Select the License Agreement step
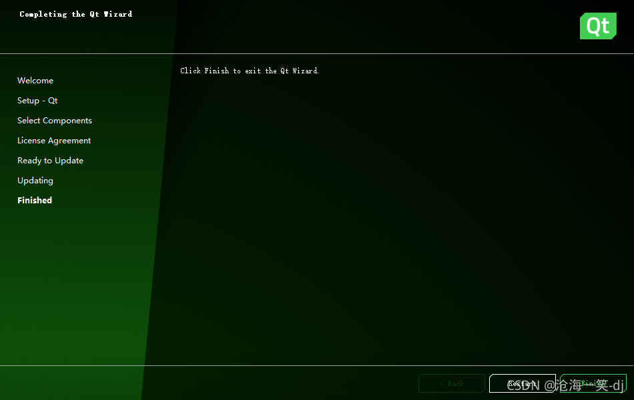634x400 pixels. [x=54, y=141]
